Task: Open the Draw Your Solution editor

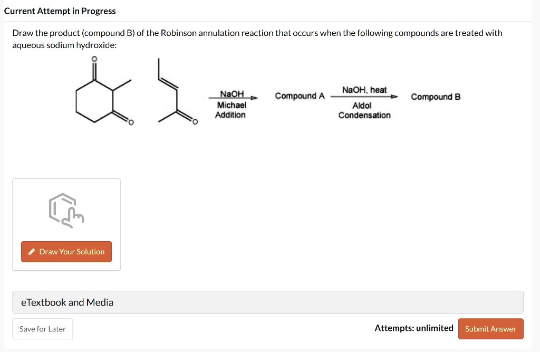Action: tap(66, 252)
